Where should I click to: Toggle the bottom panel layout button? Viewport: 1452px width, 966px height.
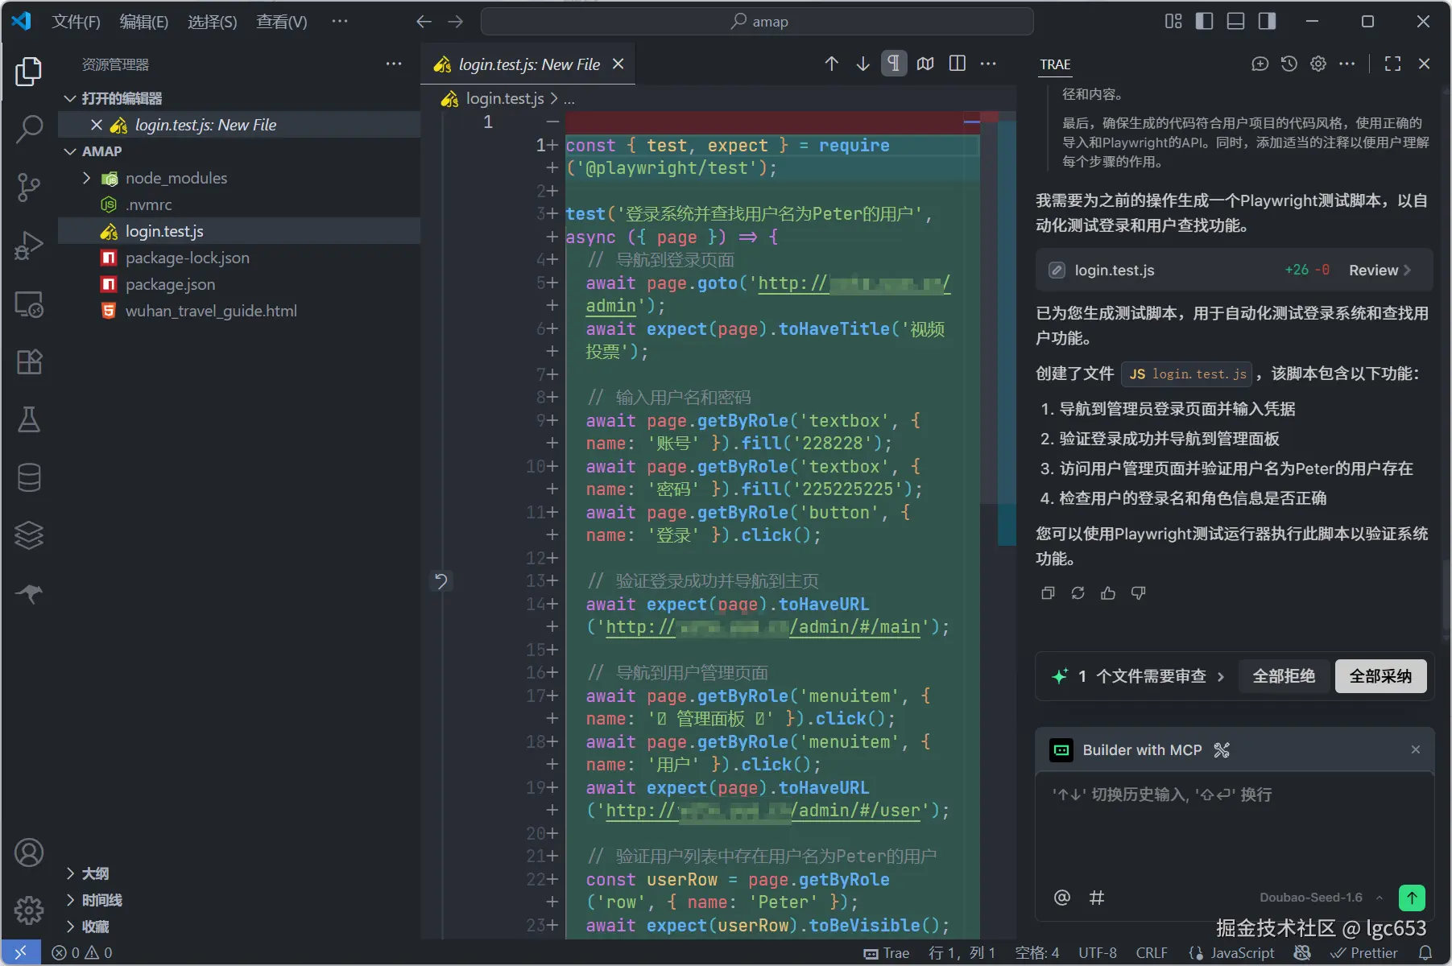[1235, 22]
